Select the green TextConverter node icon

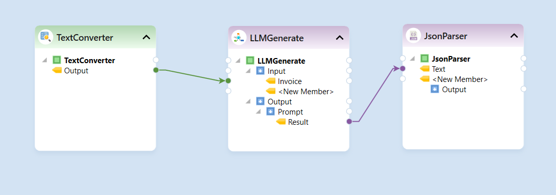[57, 60]
